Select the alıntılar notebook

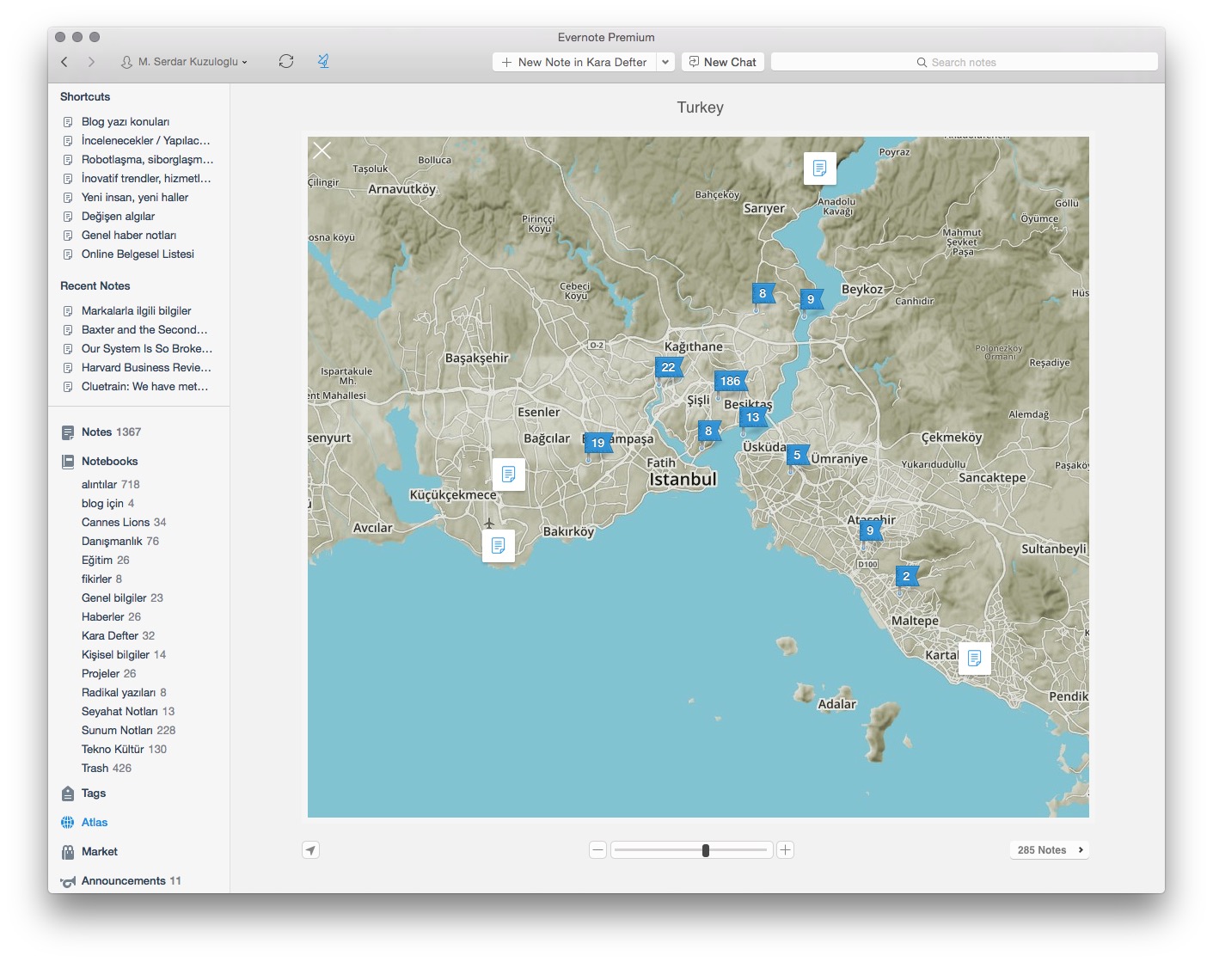pyautogui.click(x=110, y=485)
